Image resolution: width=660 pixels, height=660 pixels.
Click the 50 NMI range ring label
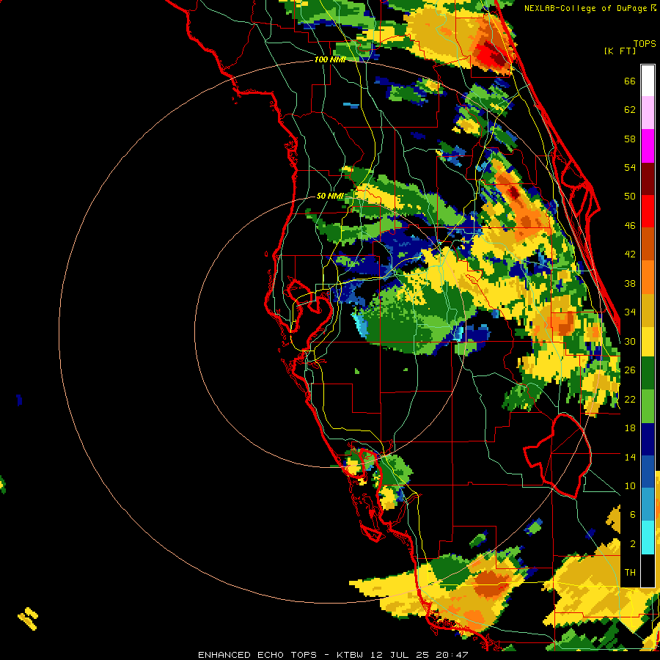[x=330, y=196]
